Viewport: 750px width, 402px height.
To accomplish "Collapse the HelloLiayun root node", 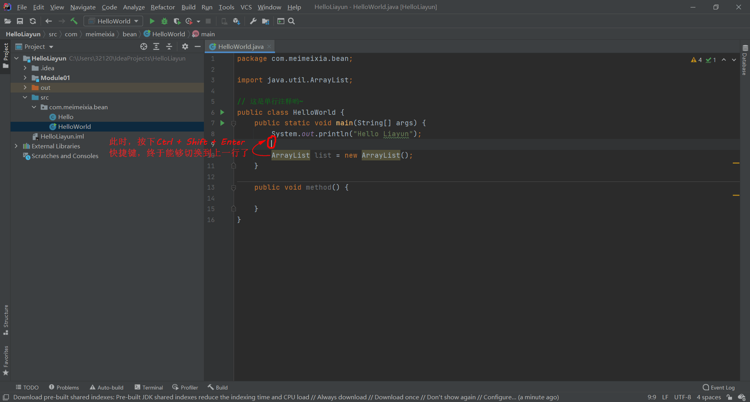I will (16, 58).
